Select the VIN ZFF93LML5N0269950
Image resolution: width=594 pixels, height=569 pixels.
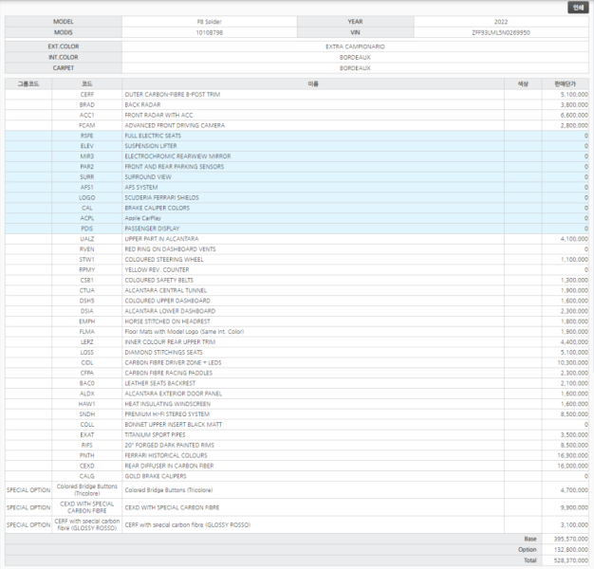coord(501,32)
